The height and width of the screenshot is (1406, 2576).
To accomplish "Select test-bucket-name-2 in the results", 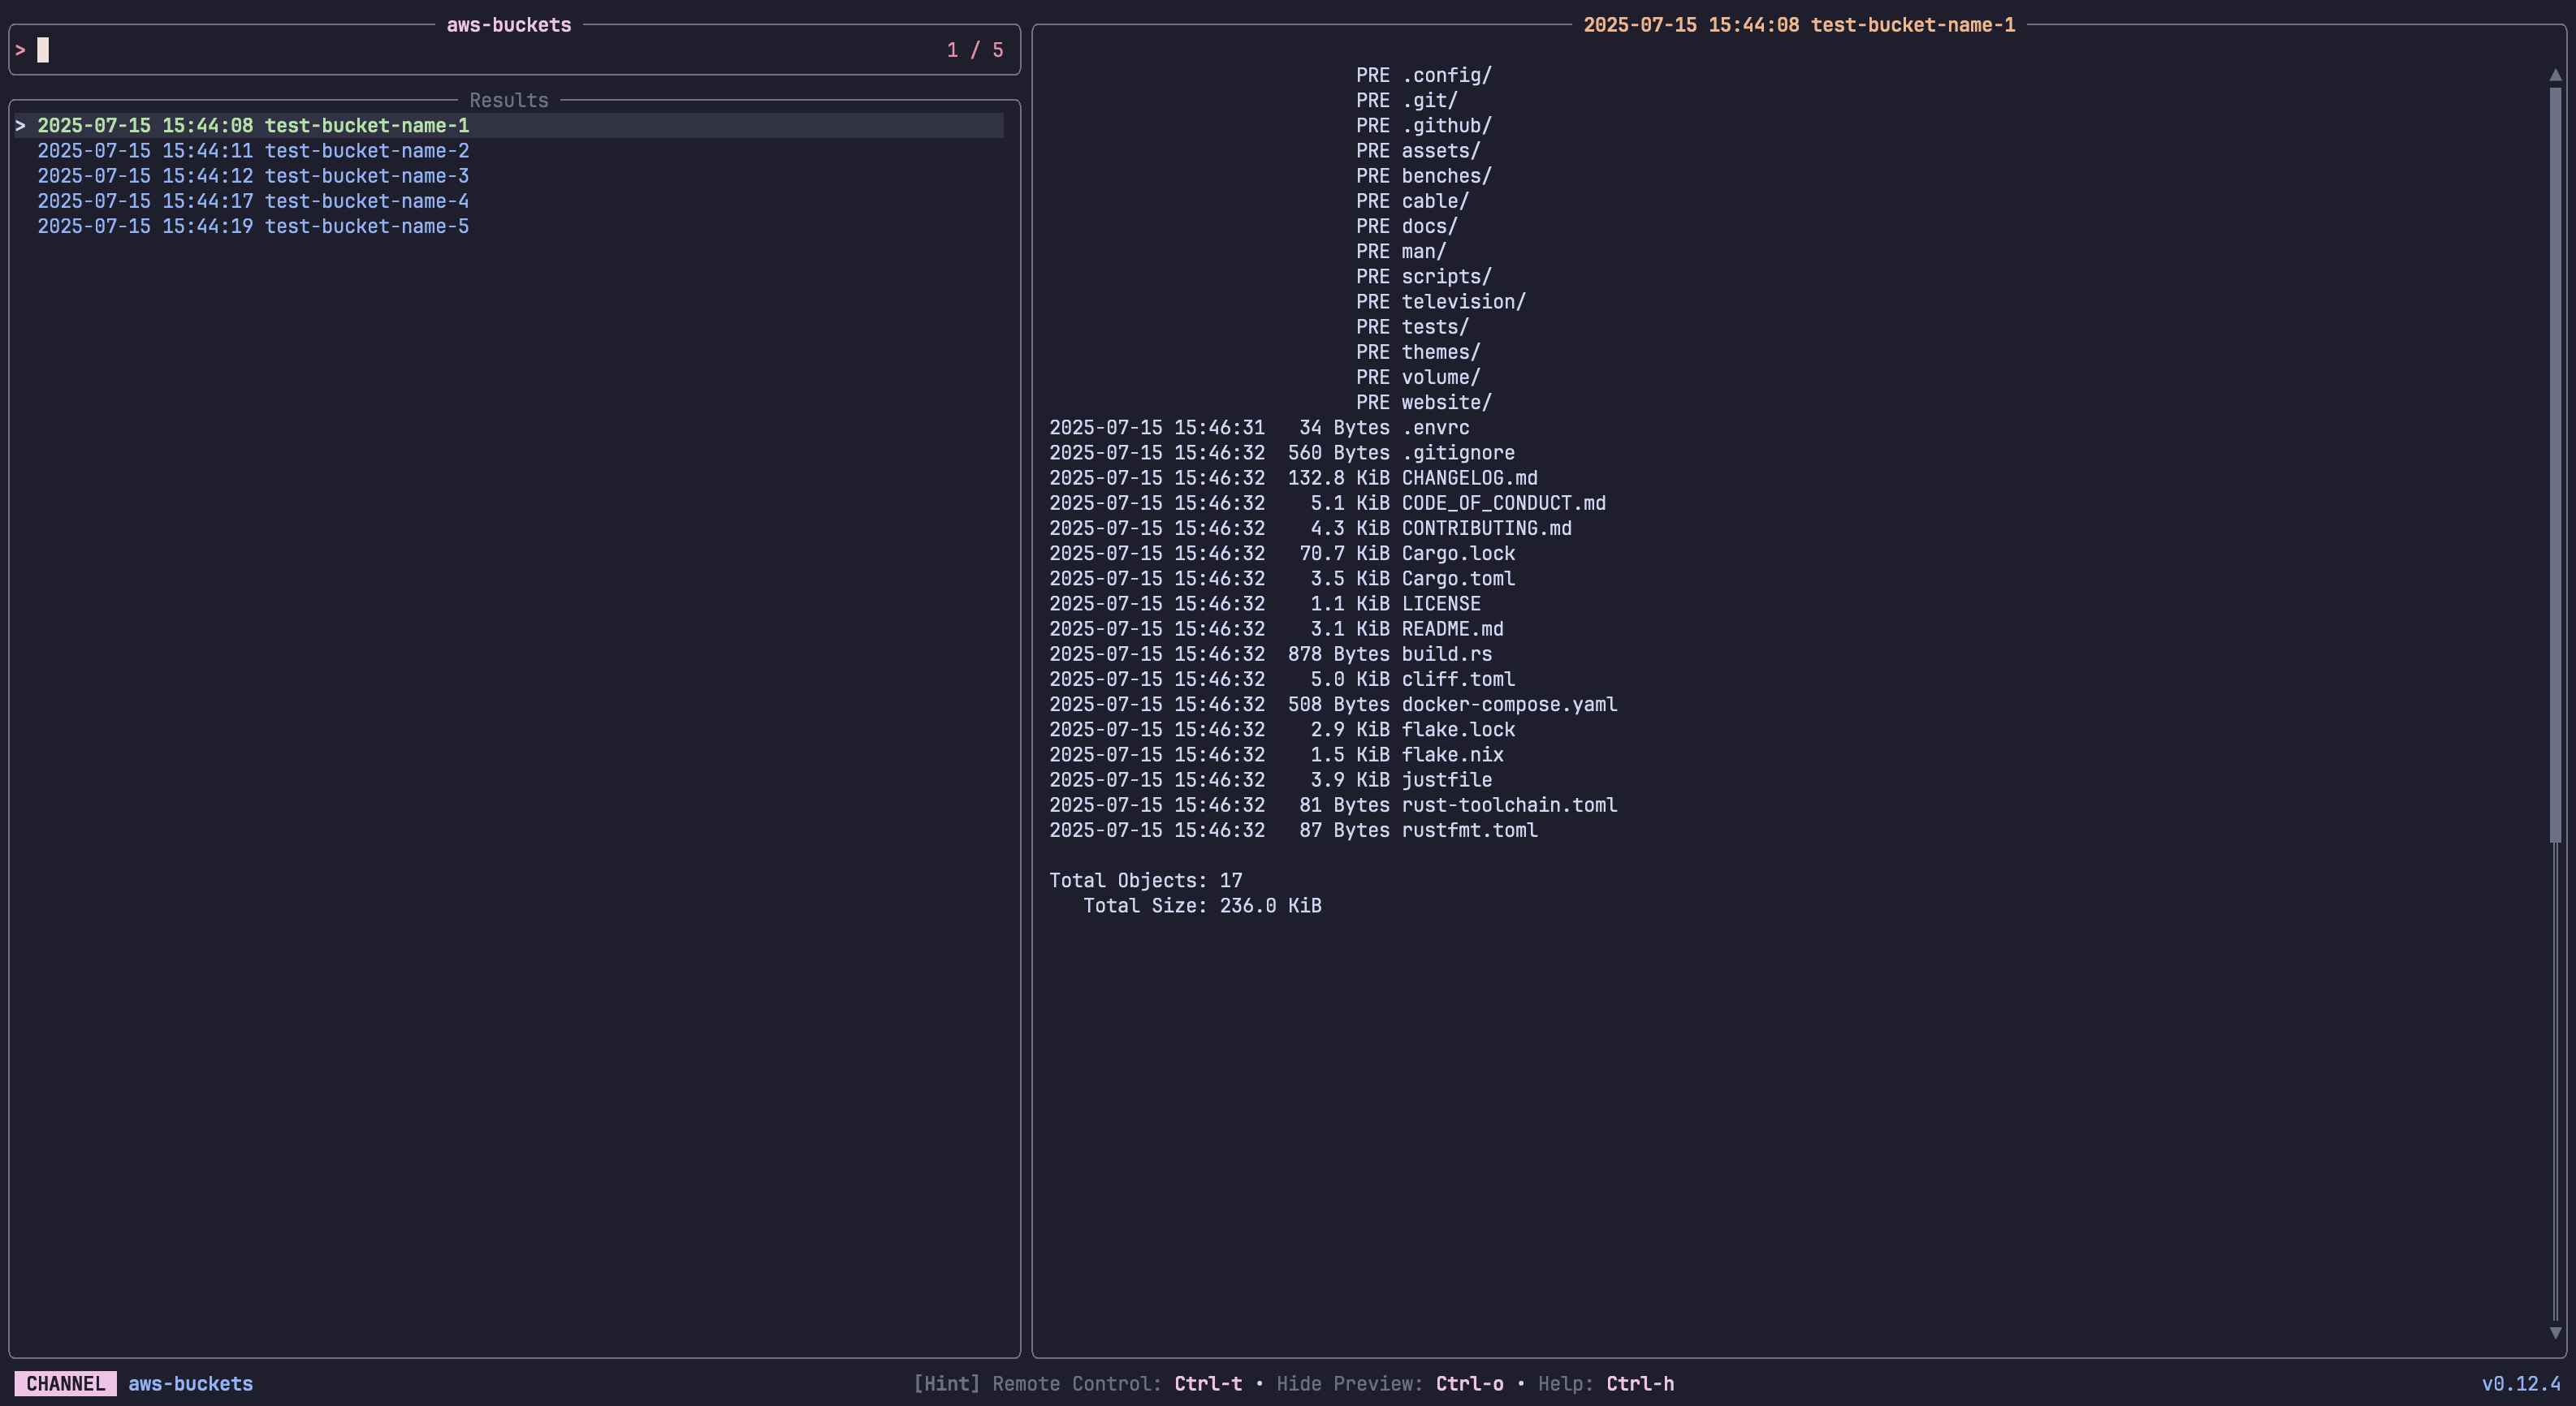I will (x=253, y=151).
